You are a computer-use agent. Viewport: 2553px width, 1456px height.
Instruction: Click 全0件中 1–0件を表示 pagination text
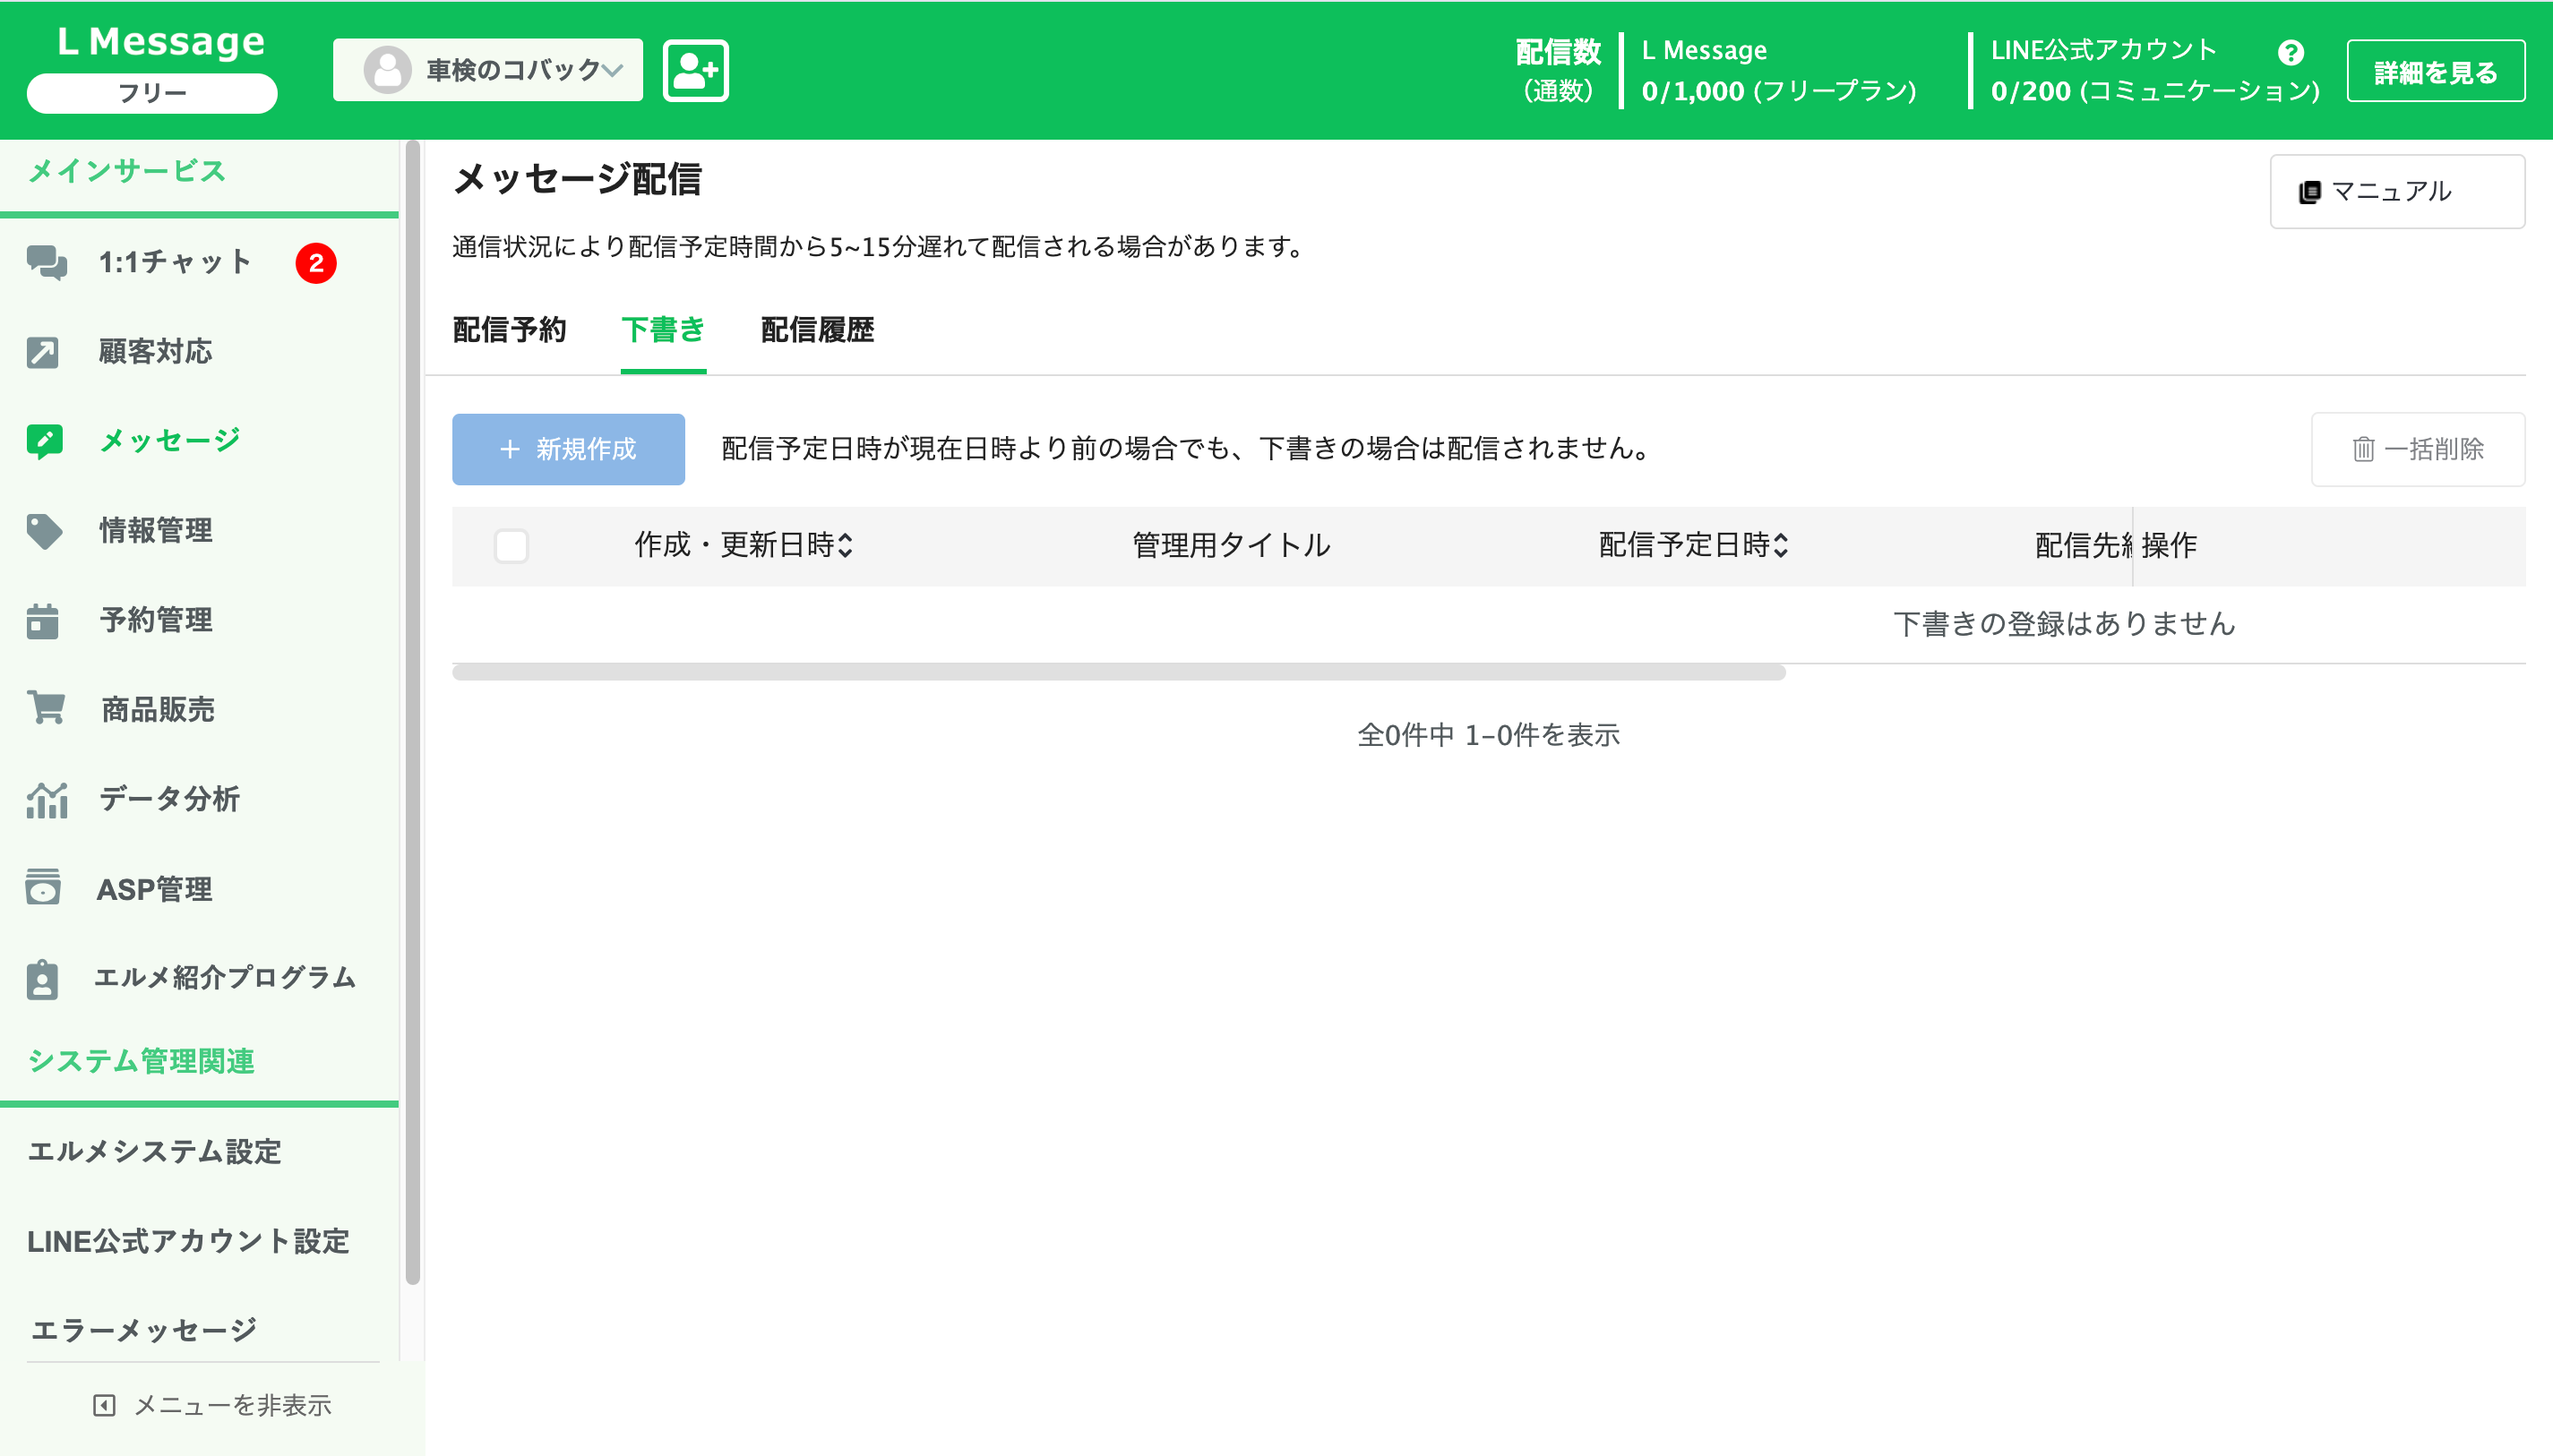[1489, 735]
